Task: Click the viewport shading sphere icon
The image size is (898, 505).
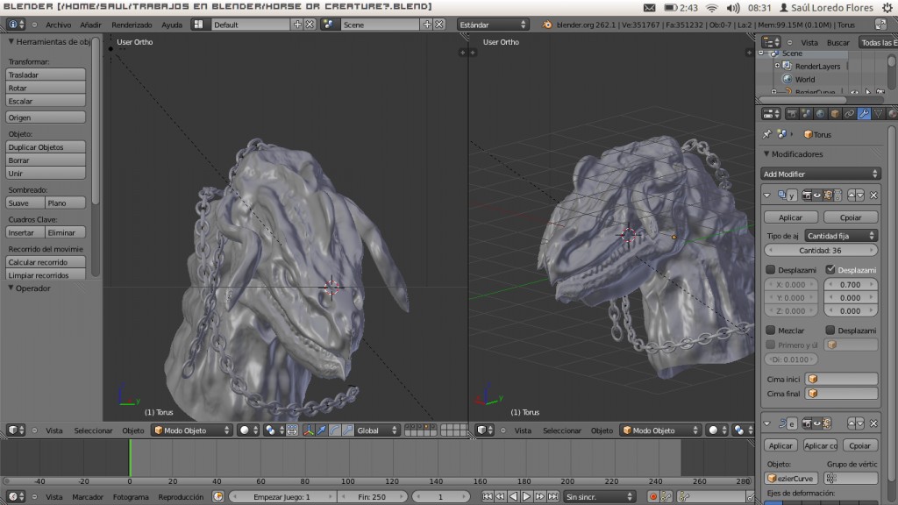Action: [x=244, y=430]
